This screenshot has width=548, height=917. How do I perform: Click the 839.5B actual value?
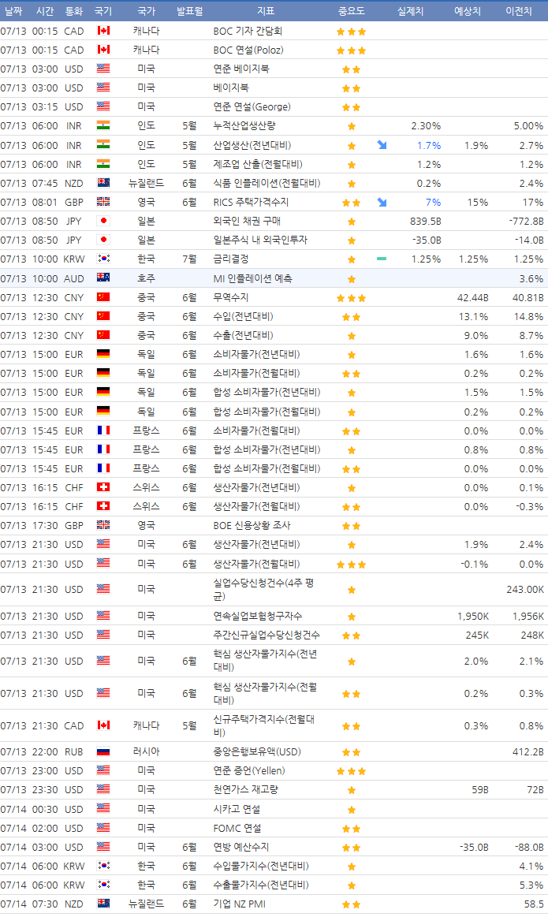coord(426,221)
